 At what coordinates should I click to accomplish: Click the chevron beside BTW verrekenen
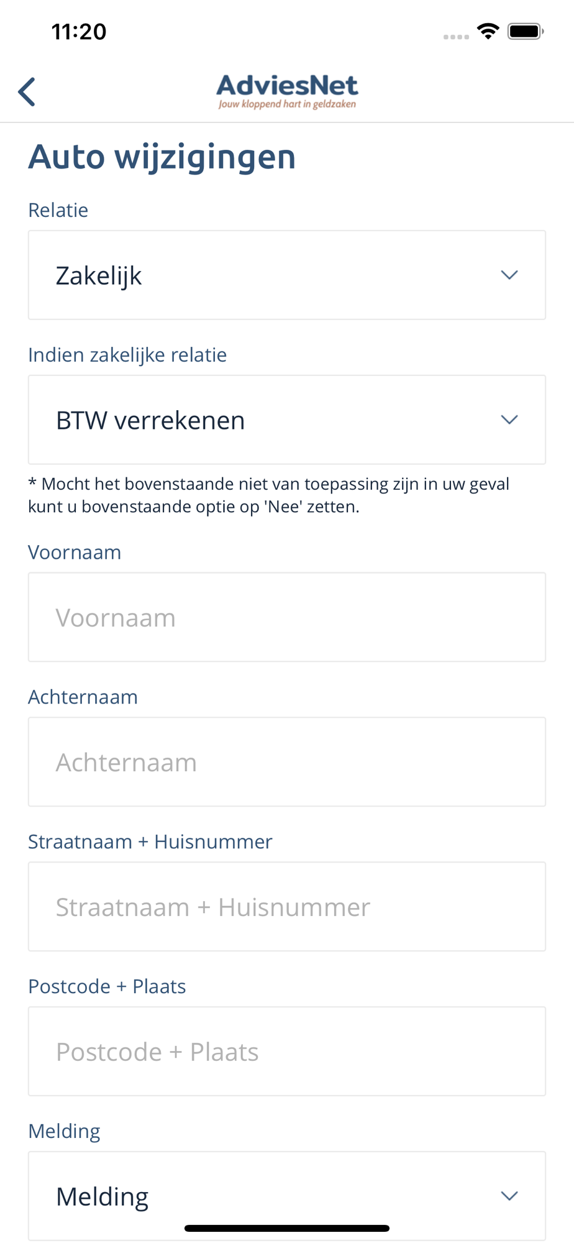(509, 420)
